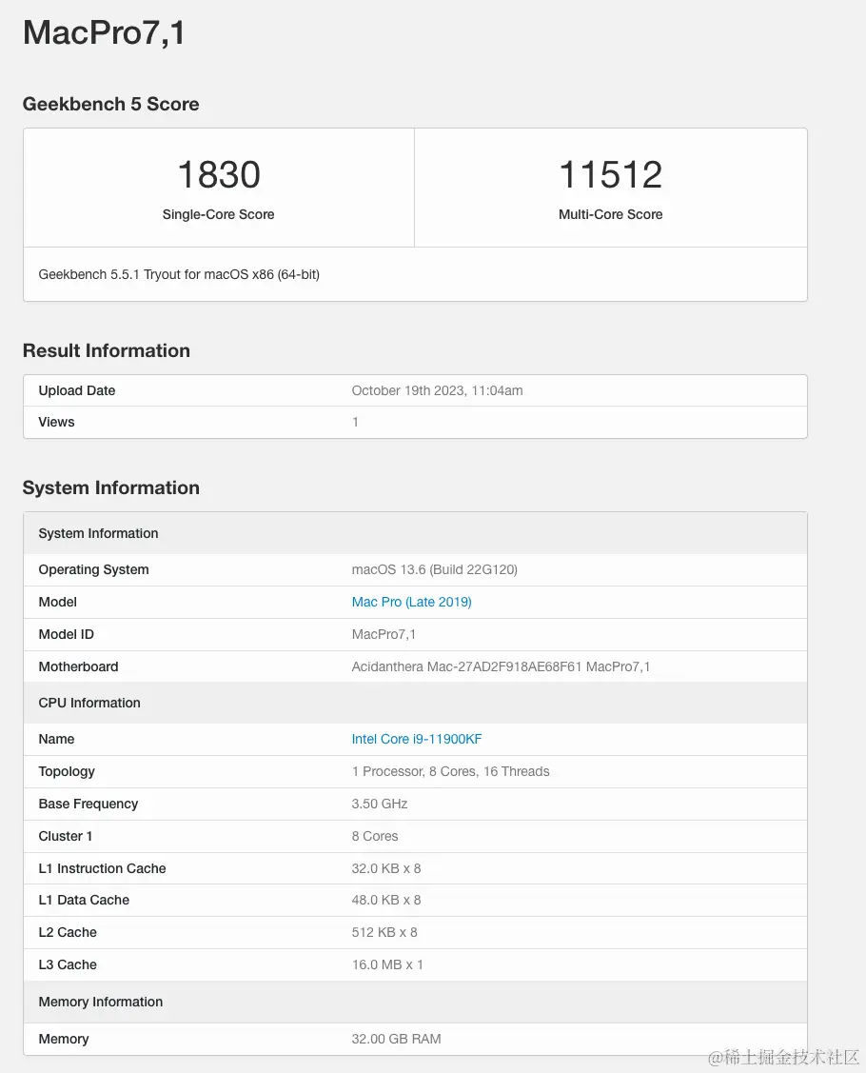Select the 32.0 KB x 8 value
The image size is (866, 1073).
click(x=385, y=868)
